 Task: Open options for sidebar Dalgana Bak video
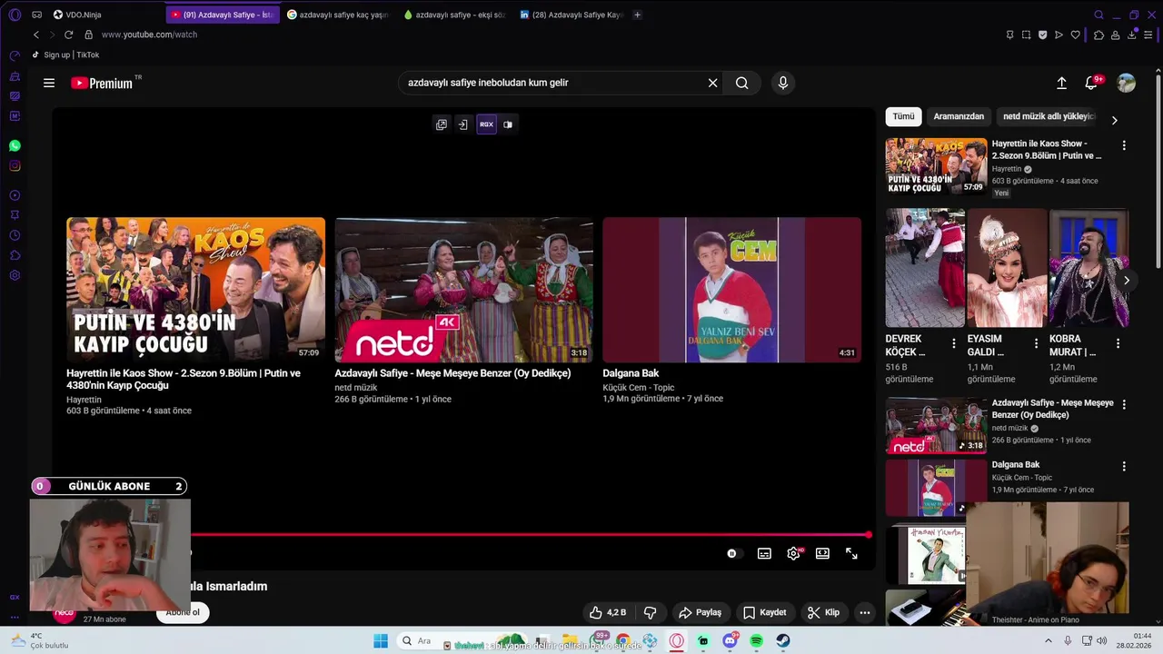(1124, 466)
